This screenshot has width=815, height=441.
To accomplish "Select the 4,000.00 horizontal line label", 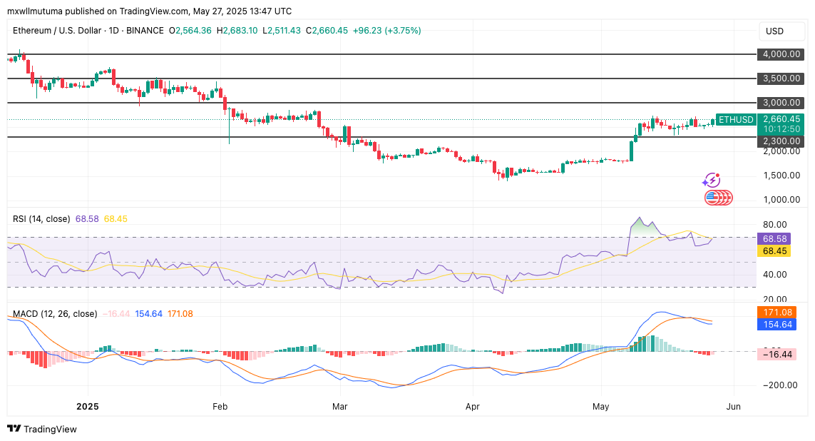I will tap(781, 54).
